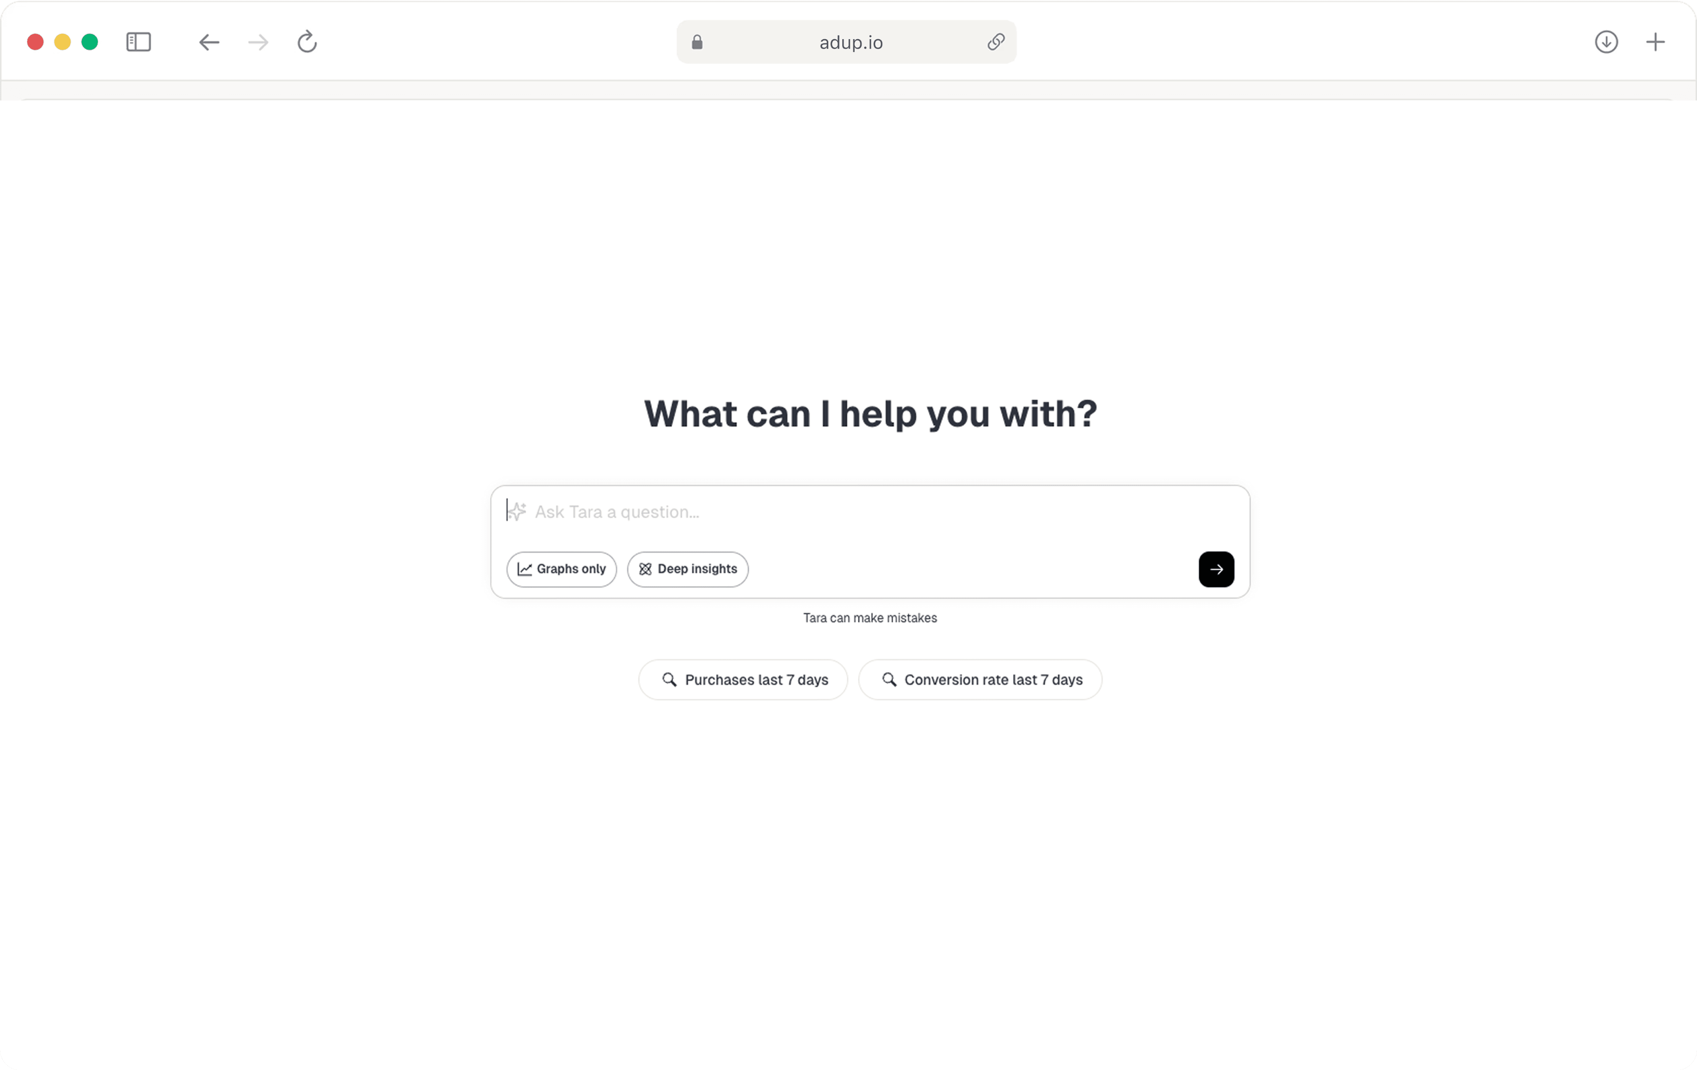Close the window with the red button
1697x1070 pixels.
pos(35,42)
